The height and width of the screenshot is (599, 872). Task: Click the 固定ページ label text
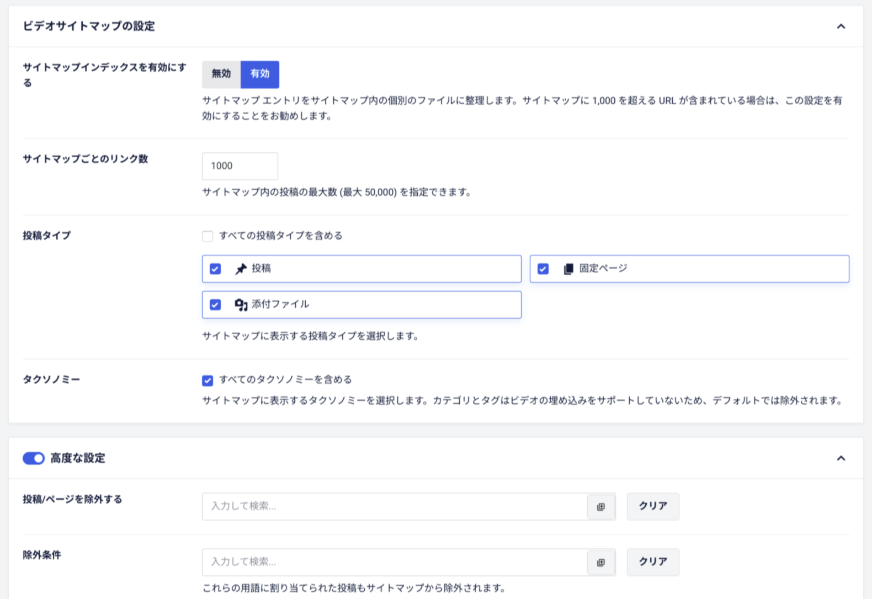tap(603, 268)
